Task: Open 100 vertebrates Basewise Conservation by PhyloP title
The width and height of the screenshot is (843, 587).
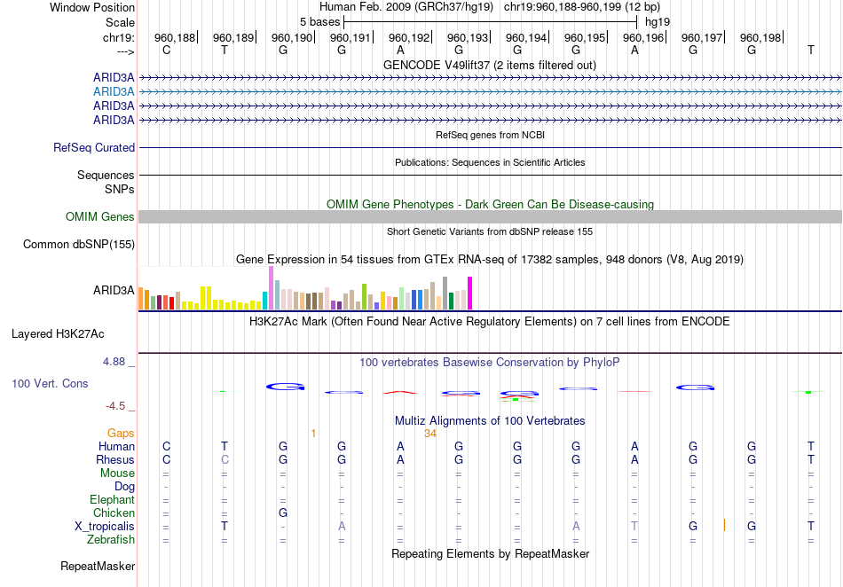Action: 489,363
